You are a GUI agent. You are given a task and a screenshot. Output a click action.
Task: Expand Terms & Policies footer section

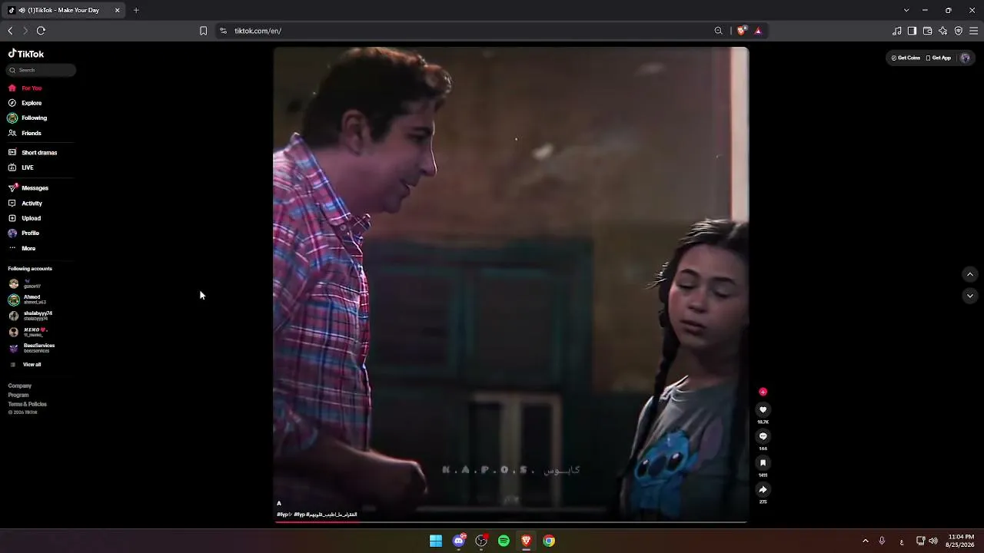tap(28, 404)
